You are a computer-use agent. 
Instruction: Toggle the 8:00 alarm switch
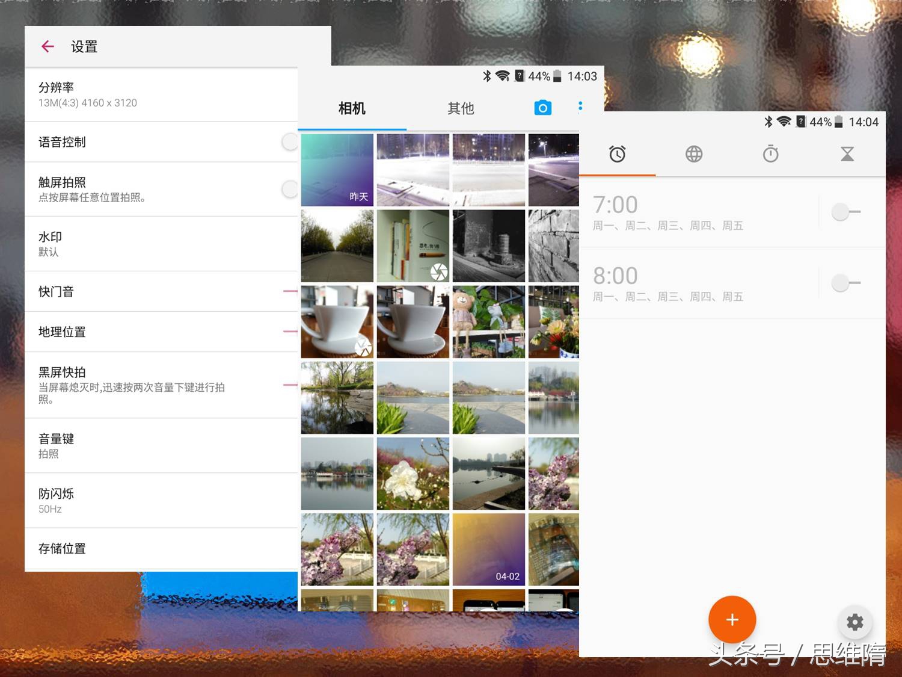pos(845,283)
